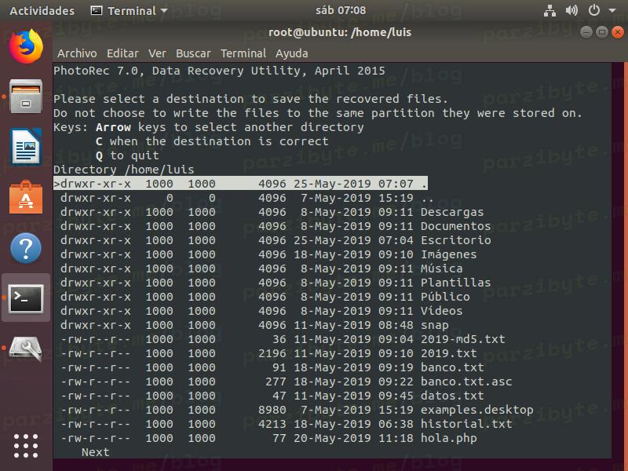Click the power icon in top bar
628x471 pixels.
594,10
